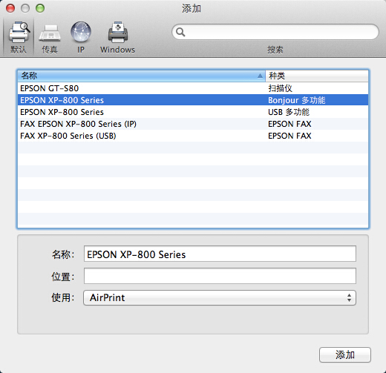Focus the search text field

coord(275,32)
